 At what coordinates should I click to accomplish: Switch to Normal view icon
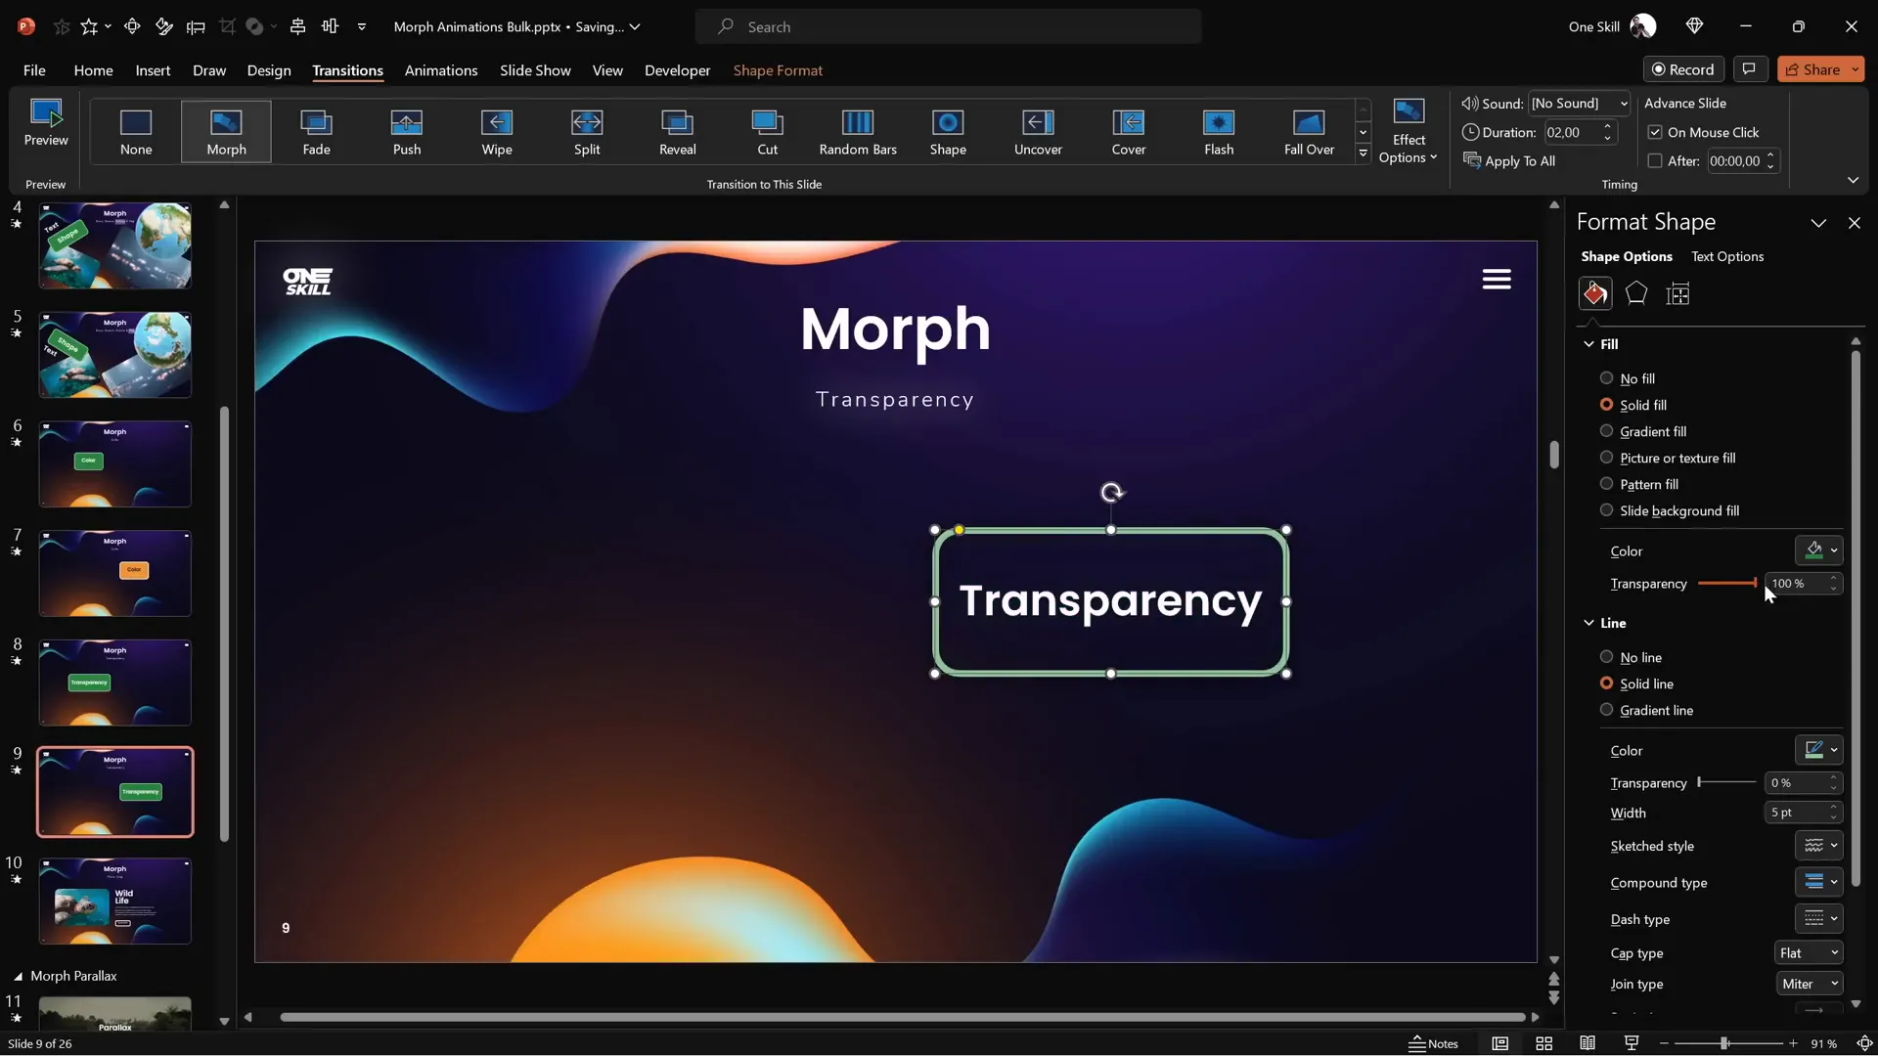(x=1499, y=1043)
